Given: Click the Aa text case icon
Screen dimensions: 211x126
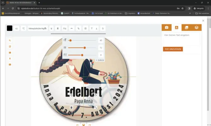Looking at the screenshot, I should pos(65,29).
